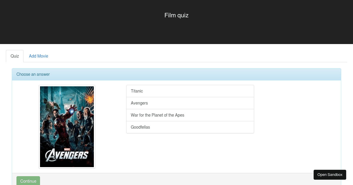
Task: Pick War for the Planet of the Apes
Action: 190,115
